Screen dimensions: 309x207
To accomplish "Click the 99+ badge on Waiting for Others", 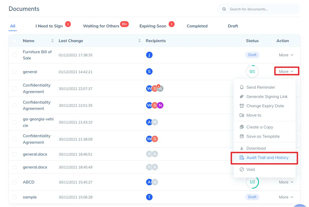I will click(124, 24).
